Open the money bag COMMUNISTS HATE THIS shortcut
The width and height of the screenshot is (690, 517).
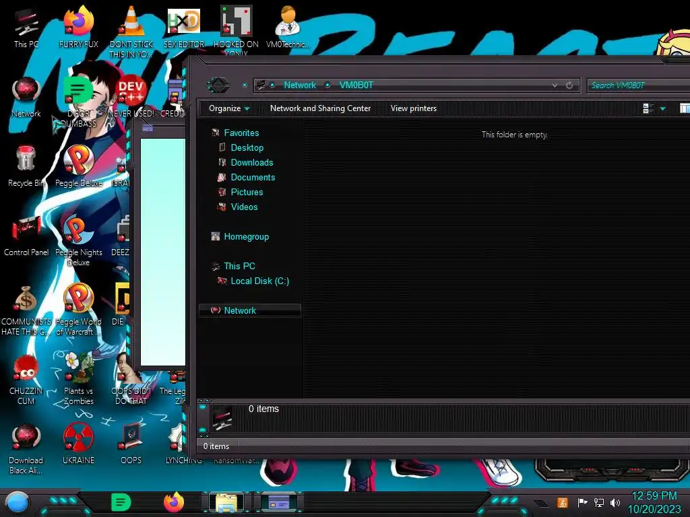(26, 310)
